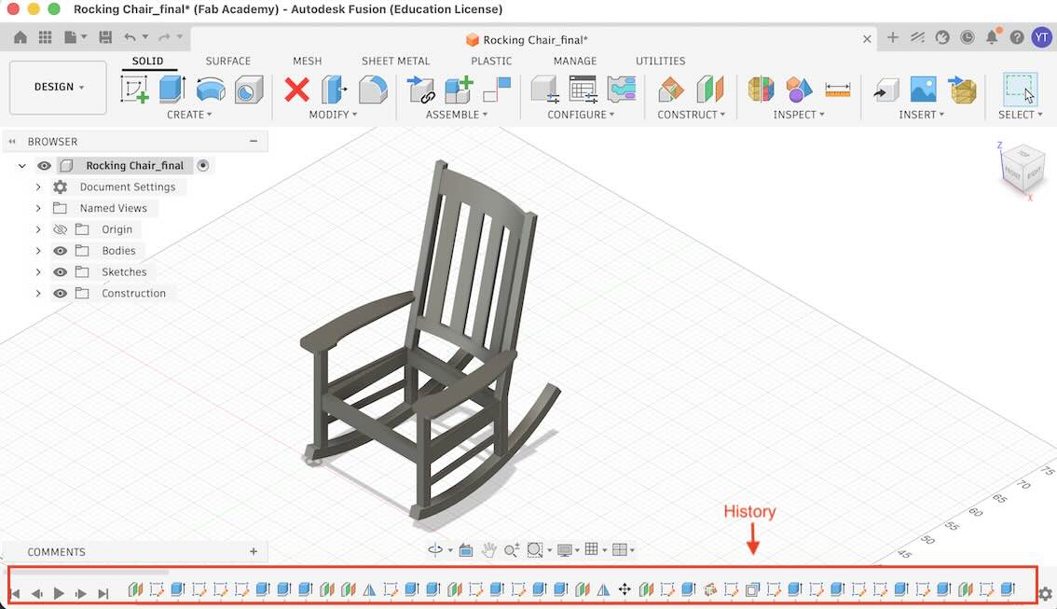Activate the Select window tool

pos(1020,89)
